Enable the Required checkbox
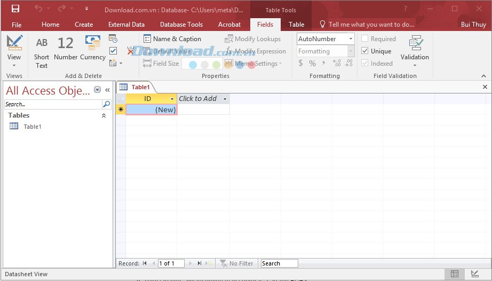Screen dimensions: 492x281 pos(365,39)
